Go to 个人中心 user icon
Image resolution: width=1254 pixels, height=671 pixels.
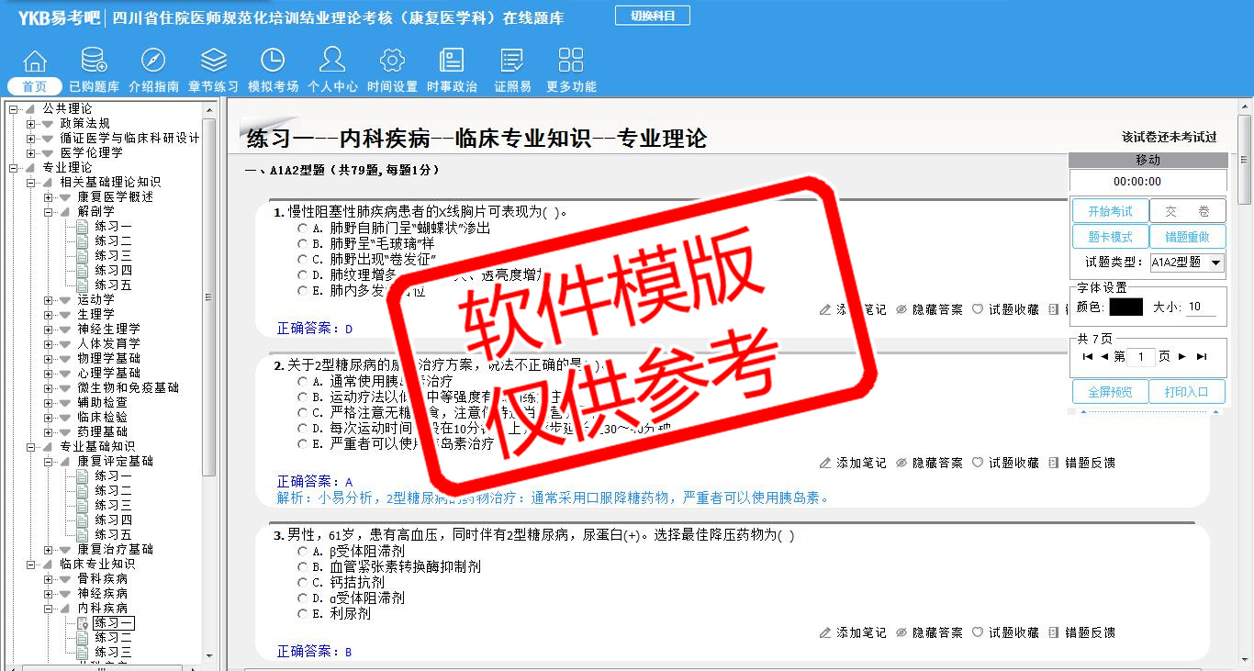click(332, 62)
